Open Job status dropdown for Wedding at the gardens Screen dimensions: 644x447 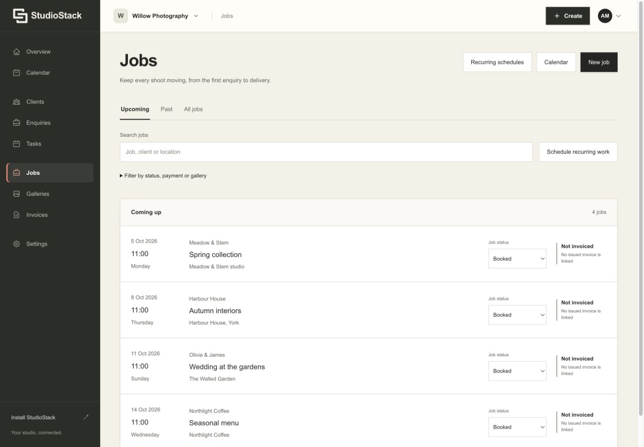[517, 371]
